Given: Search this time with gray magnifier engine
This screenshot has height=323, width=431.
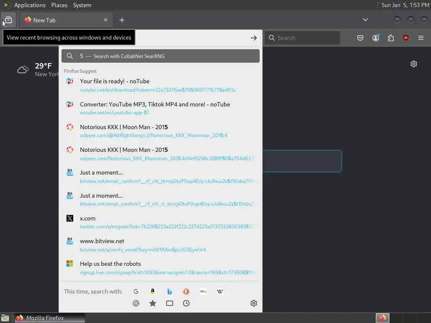Looking at the screenshot, I should (x=136, y=303).
